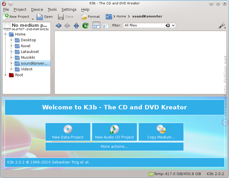Expand the Root tree node
Image resolution: width=229 pixels, height=178 pixels.
pos(5,75)
